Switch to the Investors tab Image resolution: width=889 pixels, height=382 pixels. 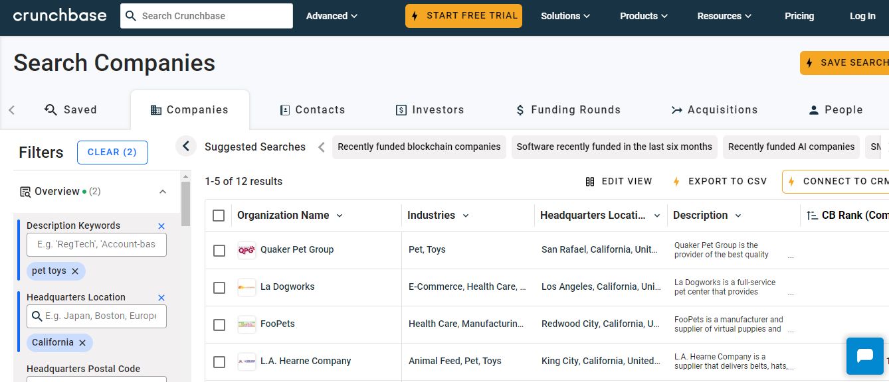[x=429, y=110]
